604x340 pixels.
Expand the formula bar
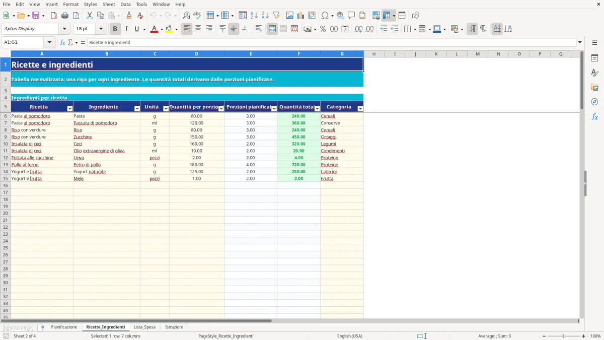580,43
